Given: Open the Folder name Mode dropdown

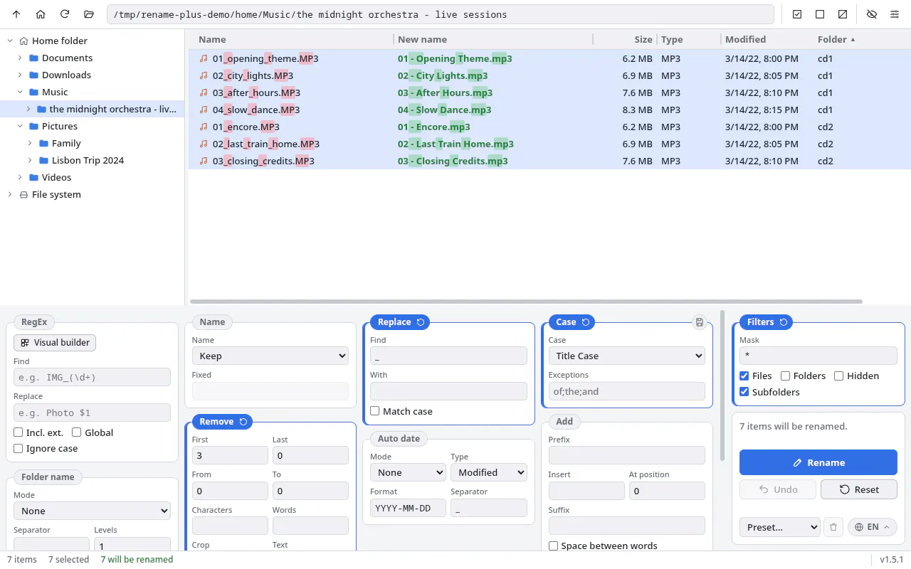Looking at the screenshot, I should point(92,511).
